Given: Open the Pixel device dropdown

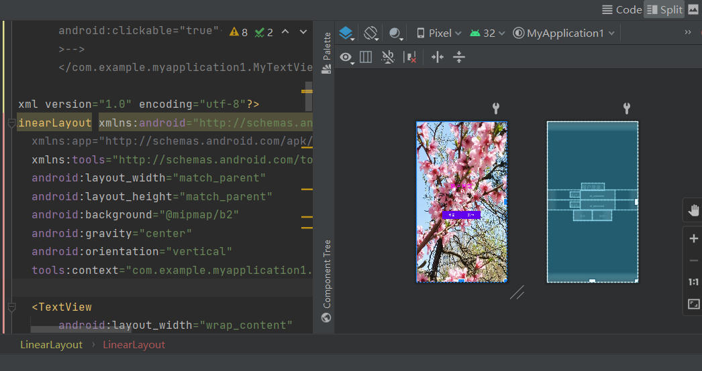Looking at the screenshot, I should click(439, 33).
